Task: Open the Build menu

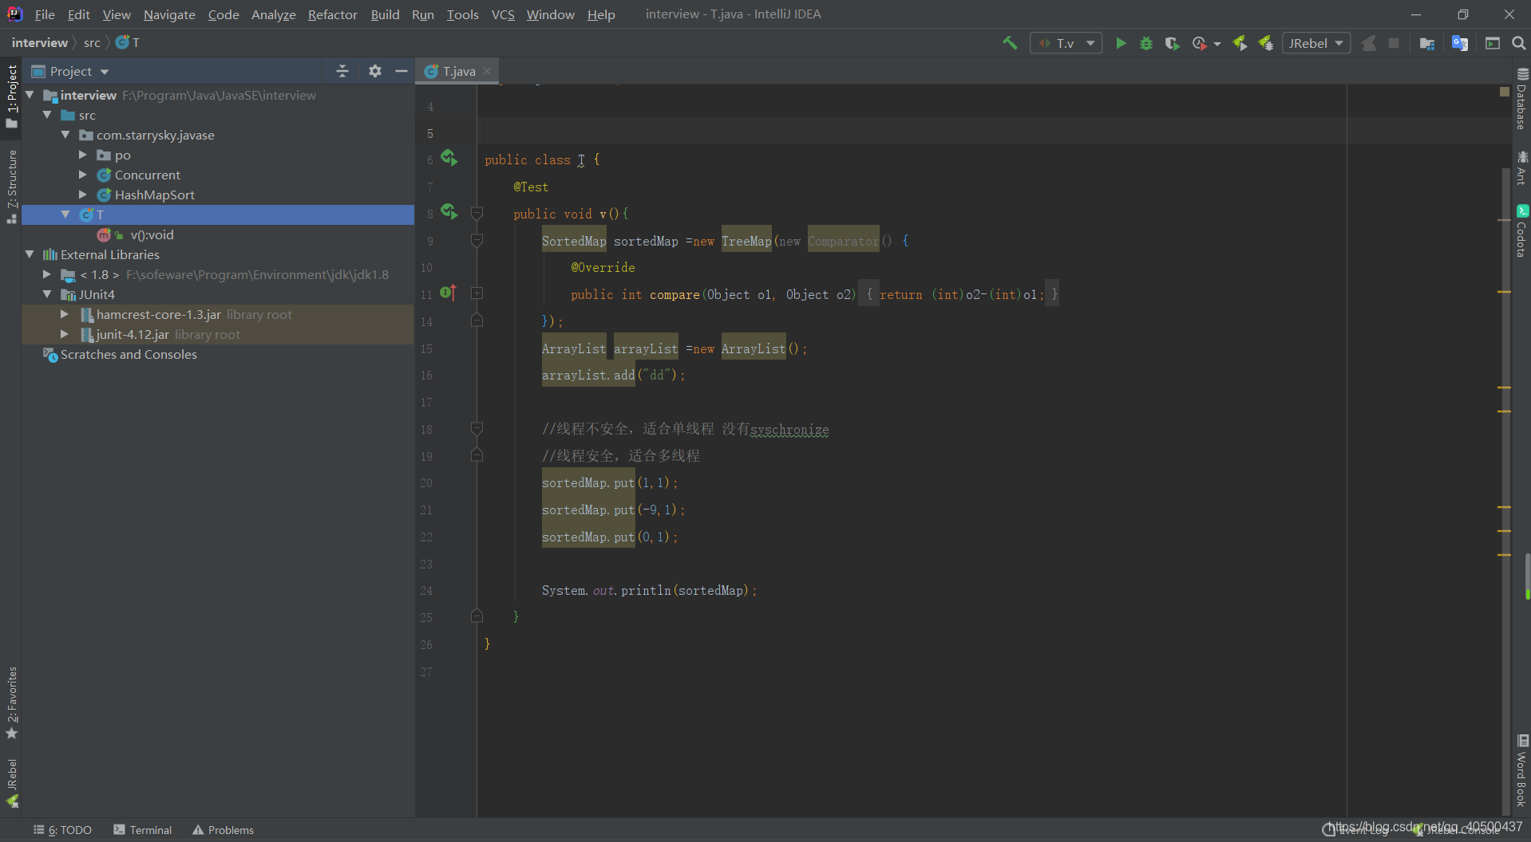Action: 385,14
